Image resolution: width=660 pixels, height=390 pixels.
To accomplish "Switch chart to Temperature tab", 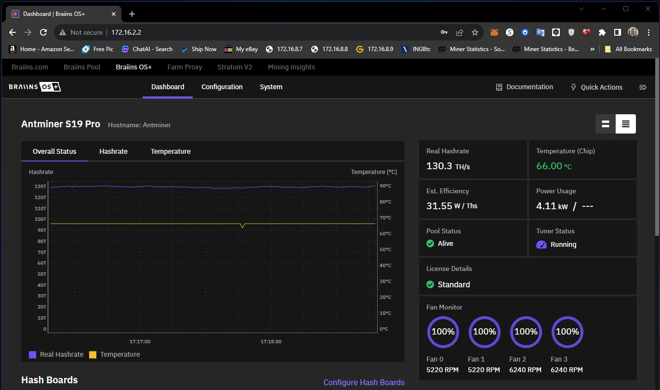I will tap(171, 151).
